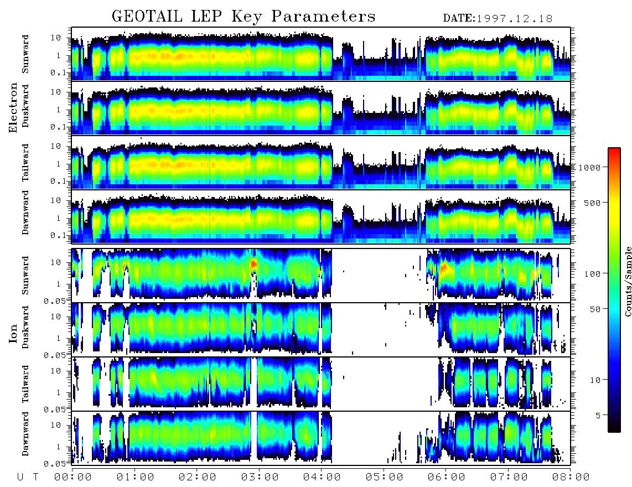Image resolution: width=632 pixels, height=487 pixels.
Task: Click inside the Ion Dawnward spectrogram panel
Action: [321, 438]
